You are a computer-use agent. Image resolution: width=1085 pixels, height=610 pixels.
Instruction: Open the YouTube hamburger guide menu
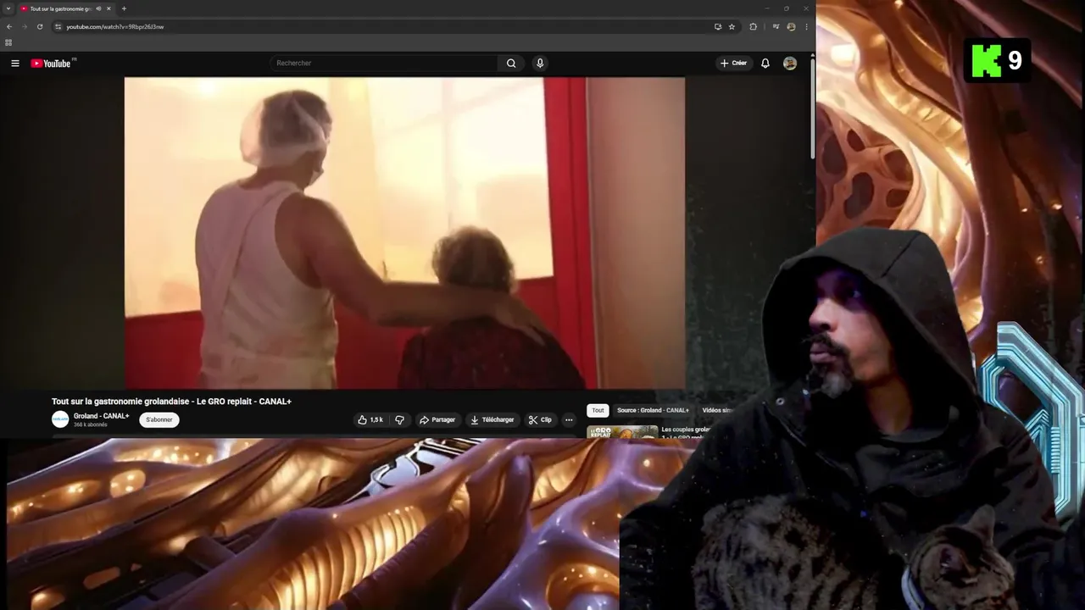14,64
